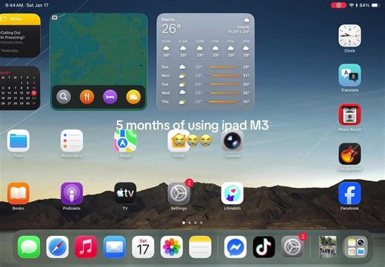Open the App Library folder in dock
The width and height of the screenshot is (385, 267).
(356, 247)
